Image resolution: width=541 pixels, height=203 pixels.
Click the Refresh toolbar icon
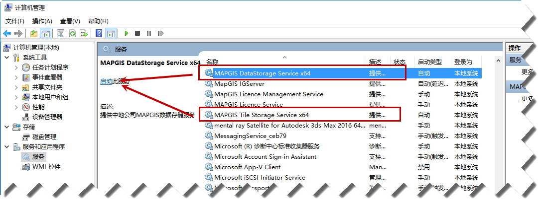coord(72,33)
